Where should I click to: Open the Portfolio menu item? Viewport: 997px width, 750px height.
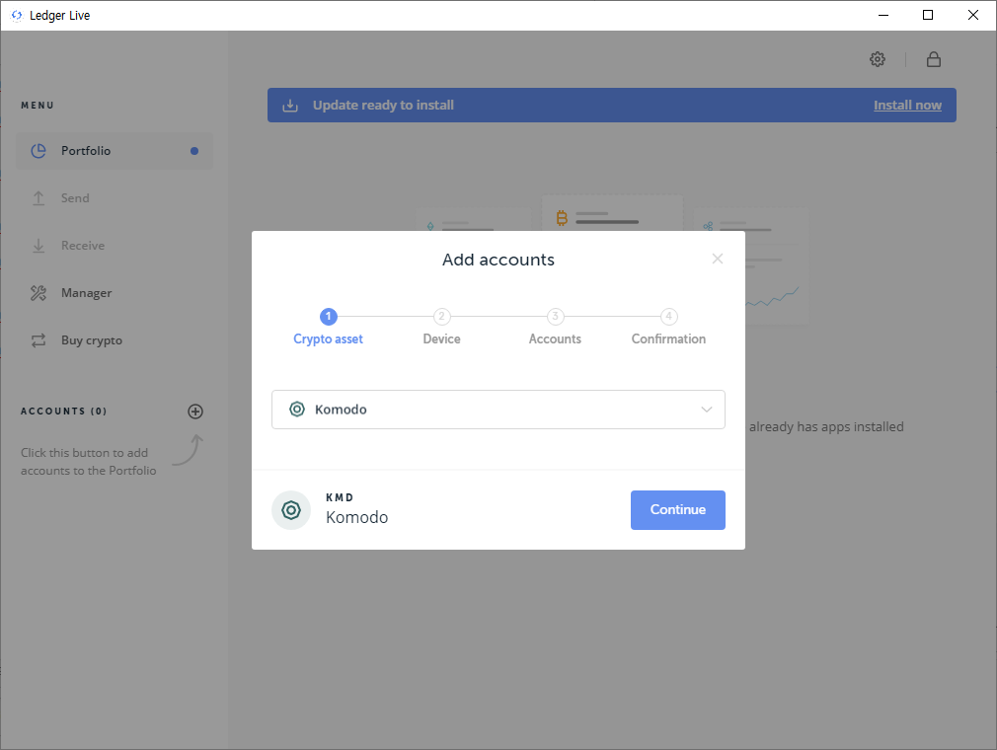[115, 151]
